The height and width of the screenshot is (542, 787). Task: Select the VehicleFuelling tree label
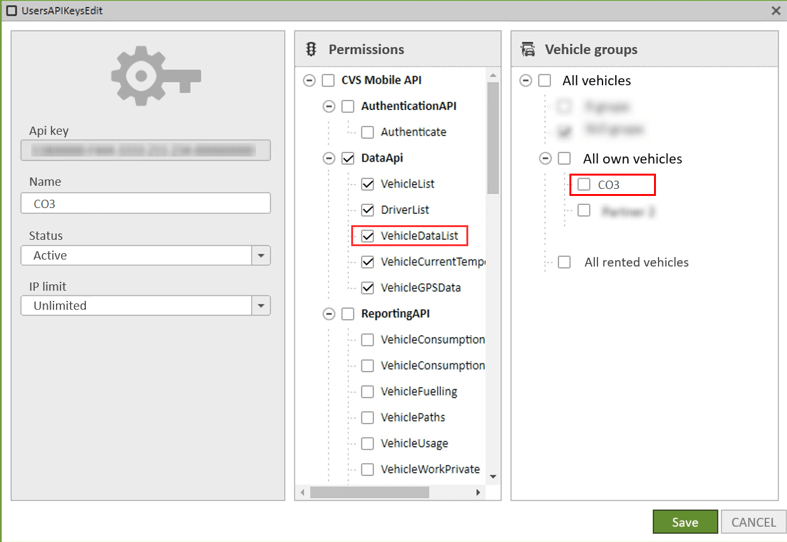419,391
